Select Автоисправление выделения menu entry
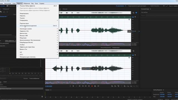This screenshot has width=178, height=100. pyautogui.click(x=38, y=26)
